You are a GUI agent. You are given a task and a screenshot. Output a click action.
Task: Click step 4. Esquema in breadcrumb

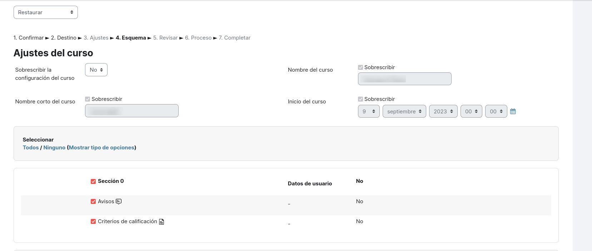(x=131, y=38)
